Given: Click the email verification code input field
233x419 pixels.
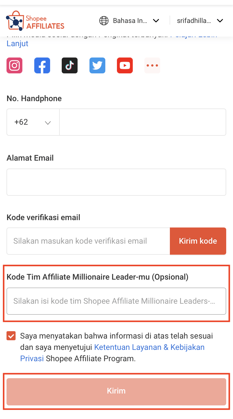Looking at the screenshot, I should (x=88, y=241).
